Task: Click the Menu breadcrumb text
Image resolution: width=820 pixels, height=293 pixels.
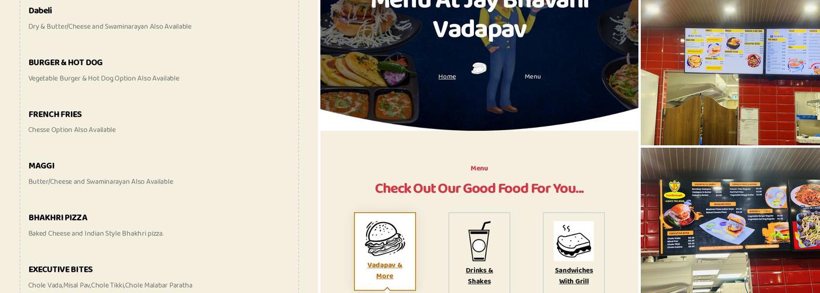Action: (x=532, y=77)
